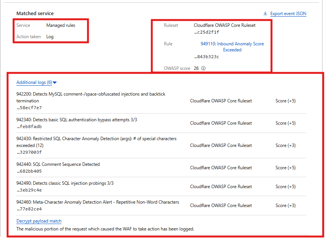
Task: Click the info icon next to OWASP score
Action: pos(203,68)
